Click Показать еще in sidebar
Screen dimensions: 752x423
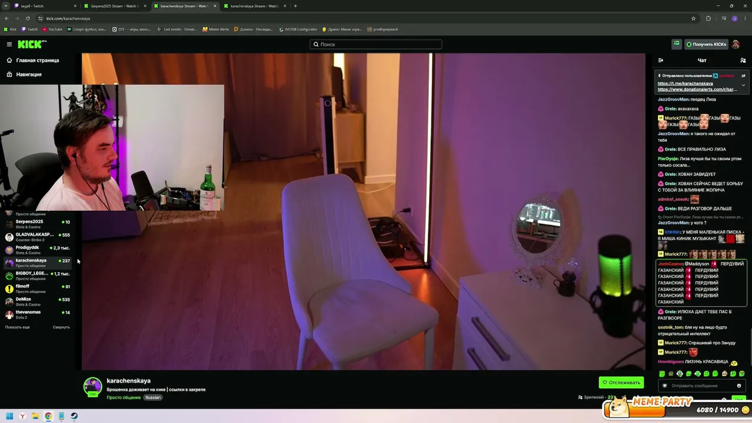pyautogui.click(x=18, y=327)
